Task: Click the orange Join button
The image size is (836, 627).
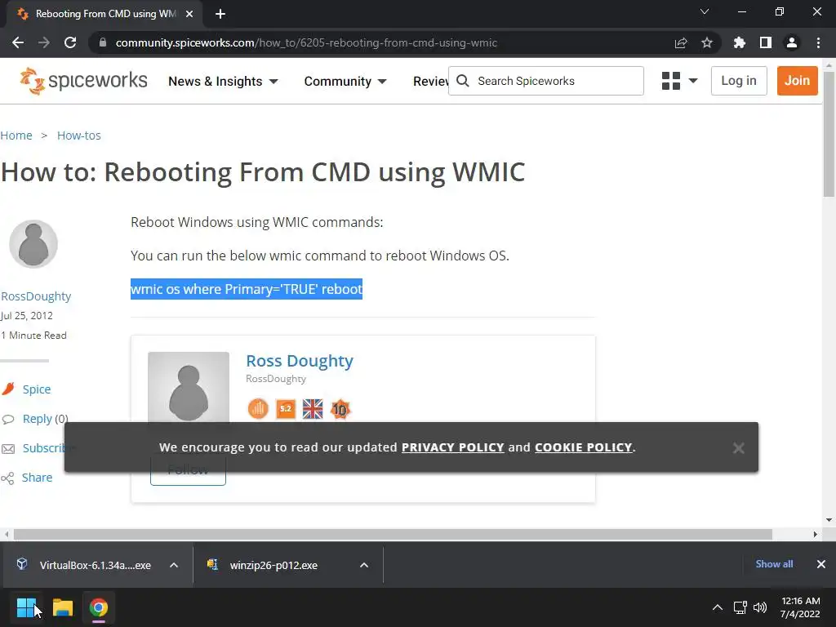Action: 797,81
